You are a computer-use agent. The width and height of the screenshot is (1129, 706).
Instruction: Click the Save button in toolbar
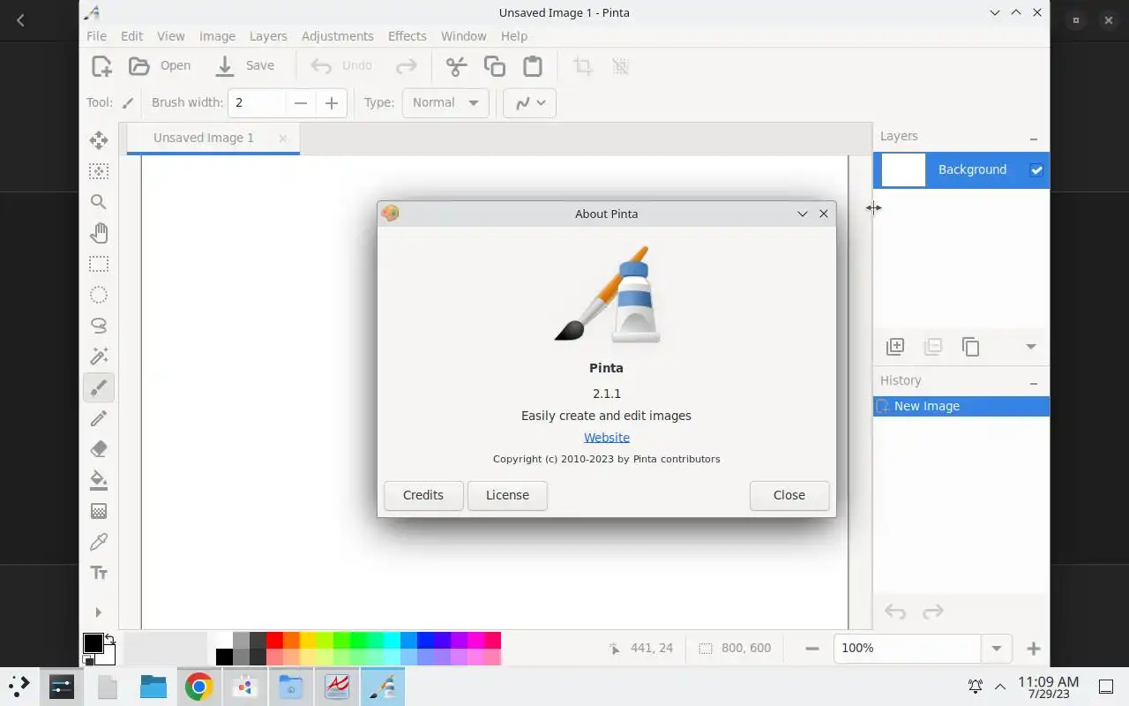point(245,66)
